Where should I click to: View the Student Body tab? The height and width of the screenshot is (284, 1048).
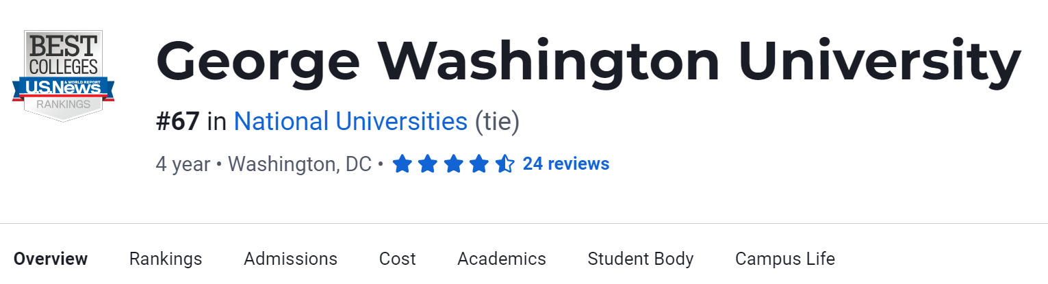(x=640, y=259)
